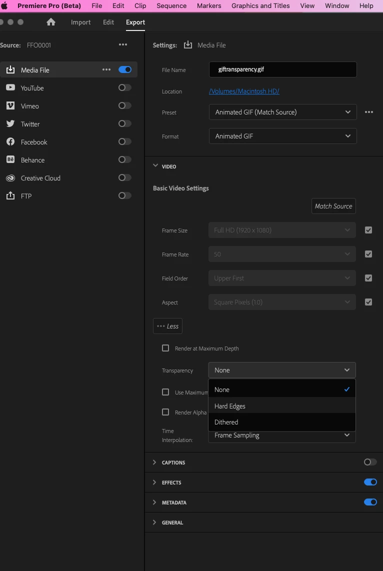Uncheck the Aspect match checkbox

click(x=368, y=302)
